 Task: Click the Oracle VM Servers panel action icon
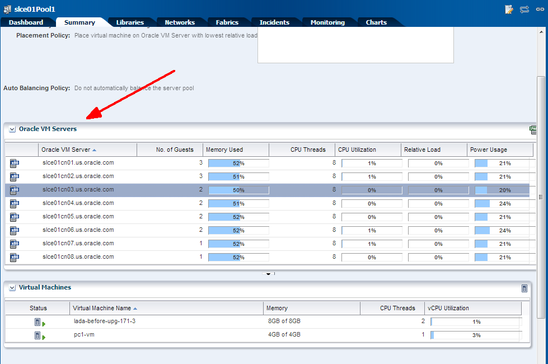(533, 130)
